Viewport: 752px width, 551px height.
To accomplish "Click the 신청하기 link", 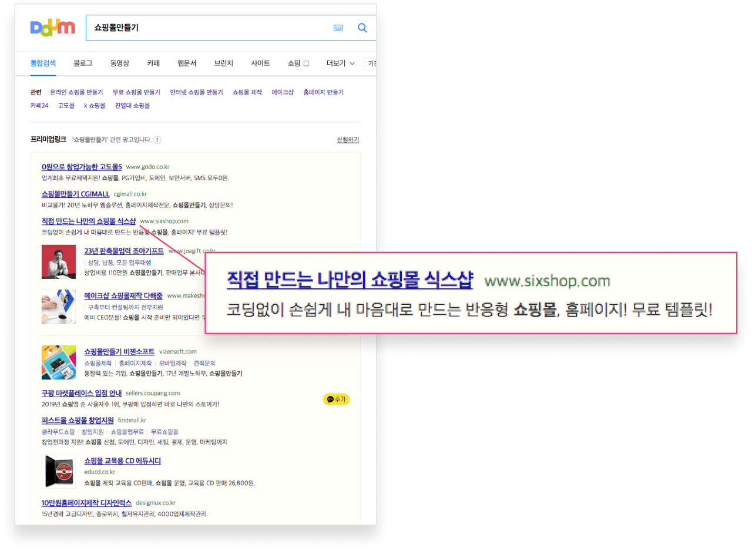I will [x=348, y=140].
